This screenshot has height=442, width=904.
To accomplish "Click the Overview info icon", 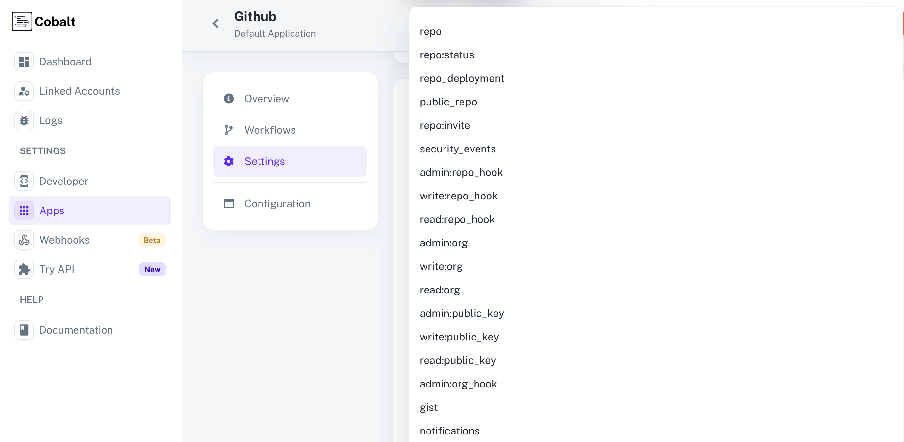I will click(x=228, y=99).
